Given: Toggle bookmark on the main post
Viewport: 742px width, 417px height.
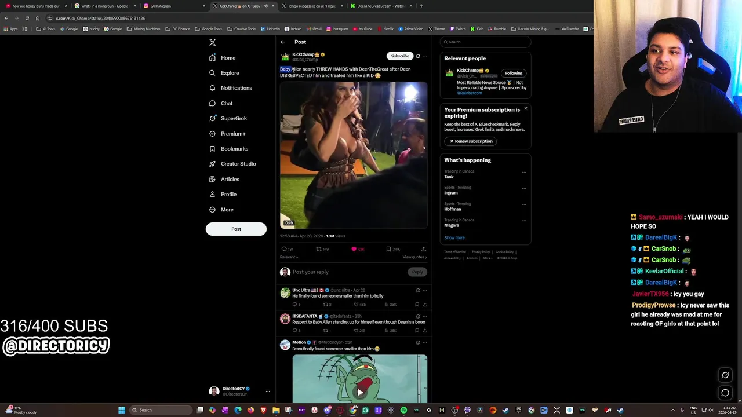Looking at the screenshot, I should [388, 249].
